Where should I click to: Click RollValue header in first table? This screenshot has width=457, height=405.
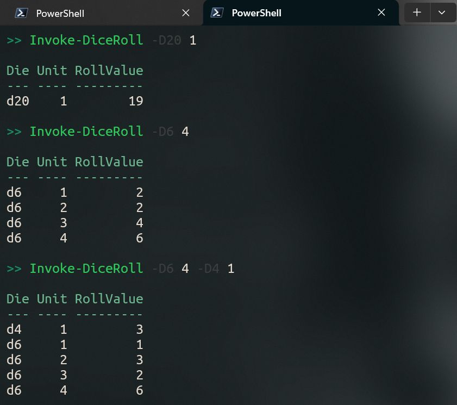click(109, 71)
